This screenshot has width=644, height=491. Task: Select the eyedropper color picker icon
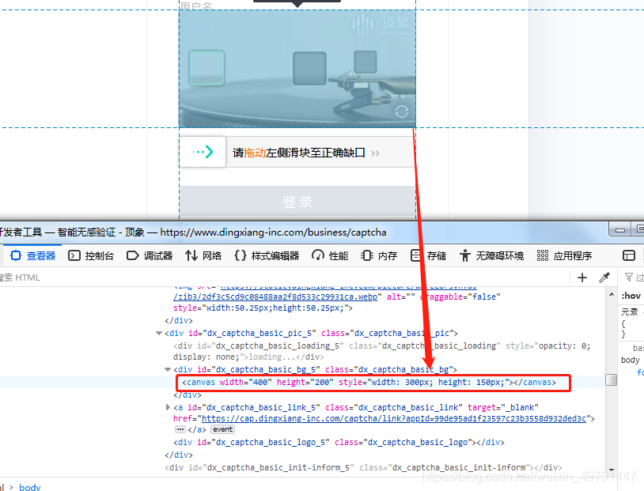coord(604,278)
